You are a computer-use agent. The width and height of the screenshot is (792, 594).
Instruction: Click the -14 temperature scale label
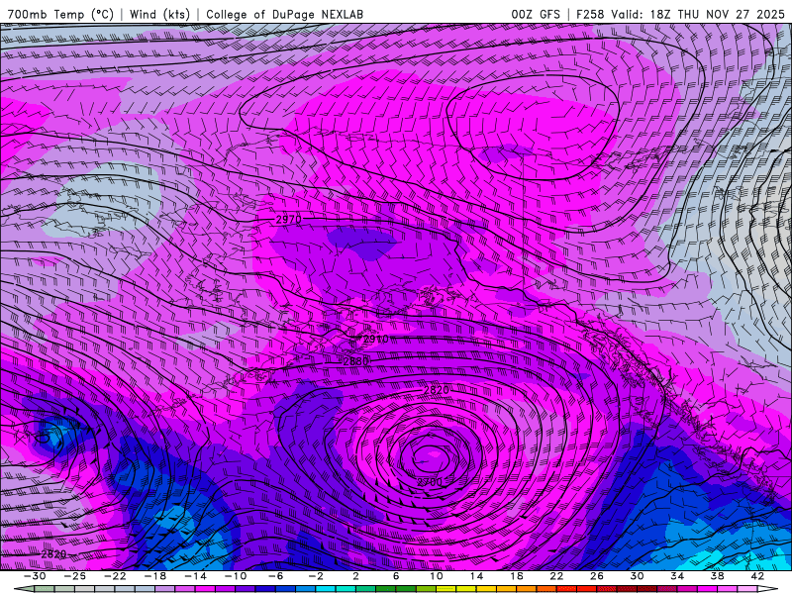195,576
